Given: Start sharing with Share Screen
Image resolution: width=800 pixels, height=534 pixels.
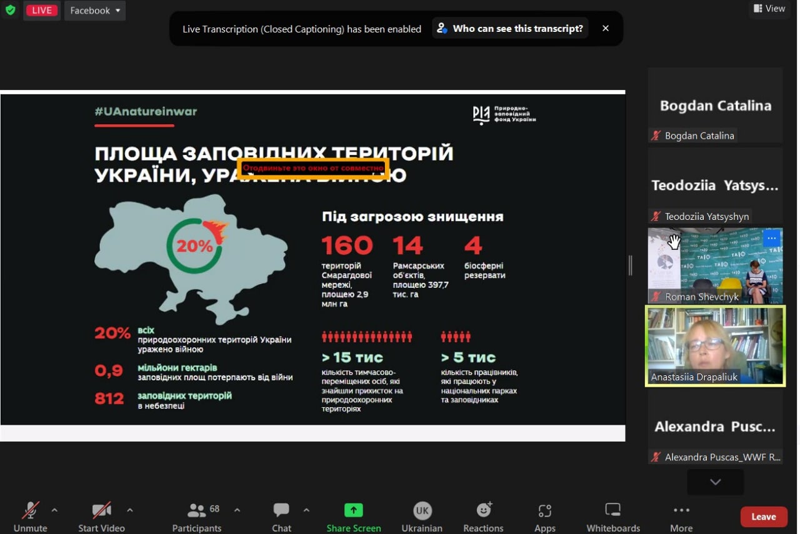Looking at the screenshot, I should 353,517.
